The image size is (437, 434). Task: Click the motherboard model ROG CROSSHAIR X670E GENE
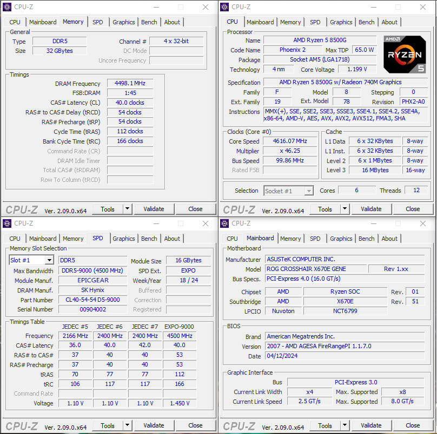(x=315, y=269)
